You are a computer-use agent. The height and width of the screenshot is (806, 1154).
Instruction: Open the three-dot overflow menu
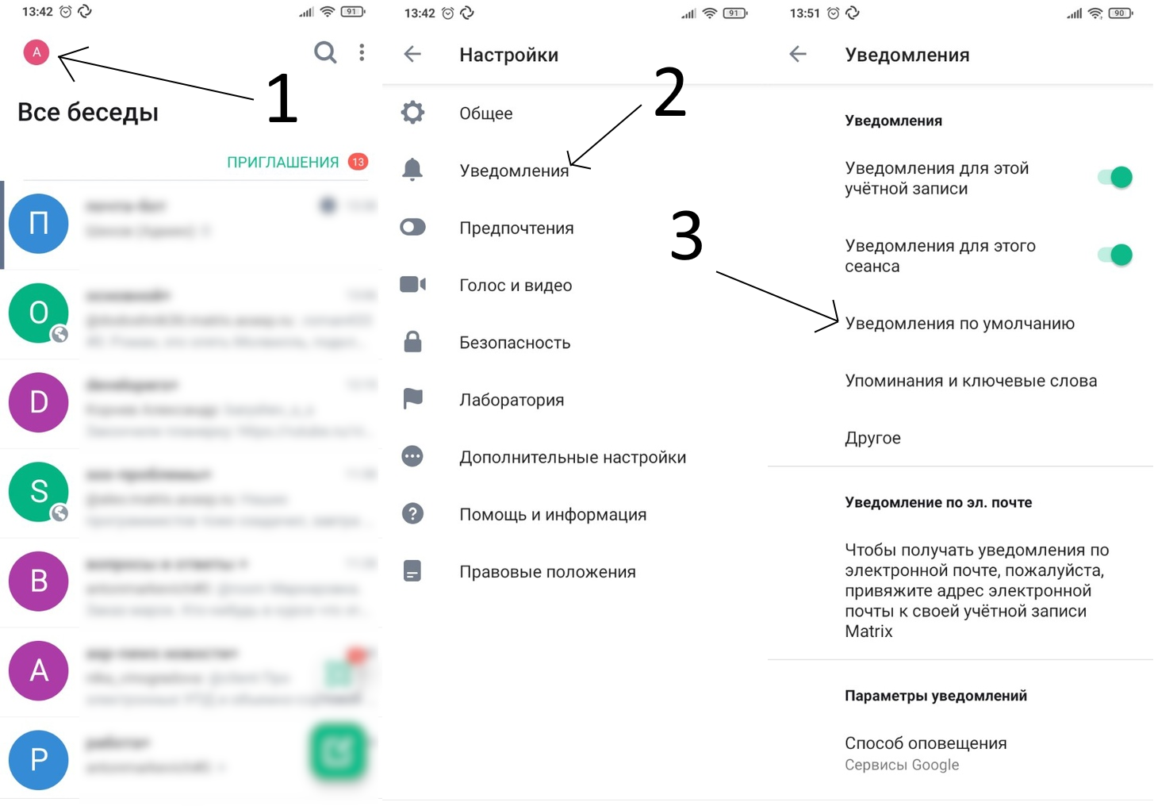[362, 52]
